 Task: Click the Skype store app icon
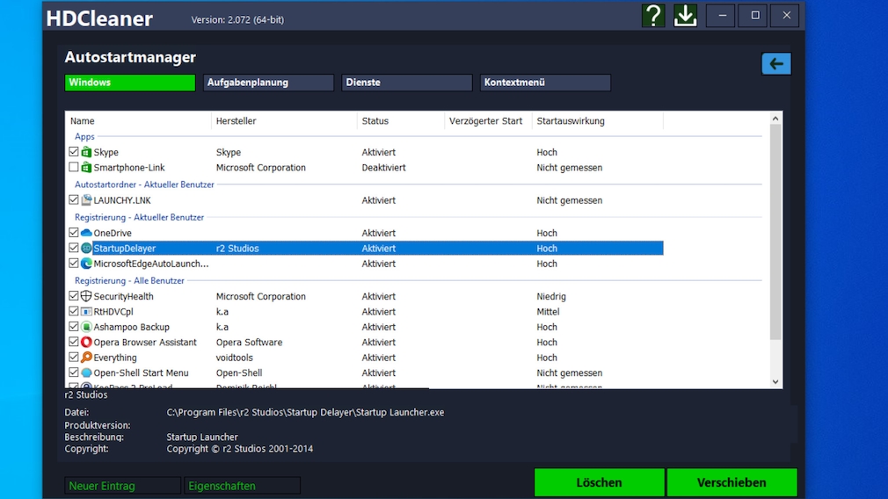pyautogui.click(x=86, y=152)
